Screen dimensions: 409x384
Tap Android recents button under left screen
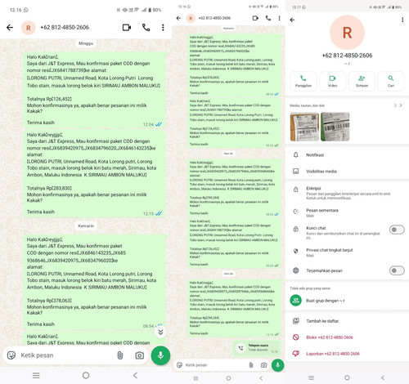coord(36,376)
